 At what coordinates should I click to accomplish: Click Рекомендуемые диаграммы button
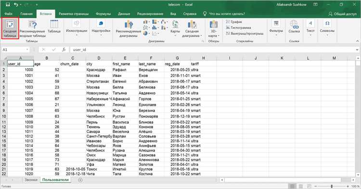[x=128, y=29]
